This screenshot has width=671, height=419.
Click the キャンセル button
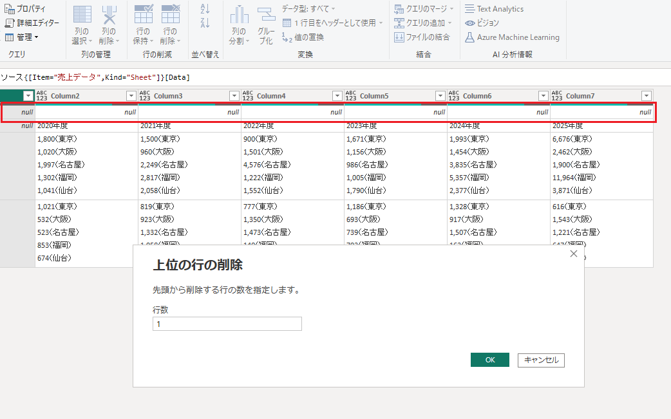click(x=541, y=360)
